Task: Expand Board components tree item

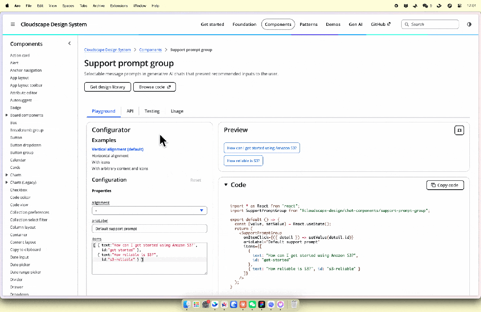Action: (x=7, y=115)
